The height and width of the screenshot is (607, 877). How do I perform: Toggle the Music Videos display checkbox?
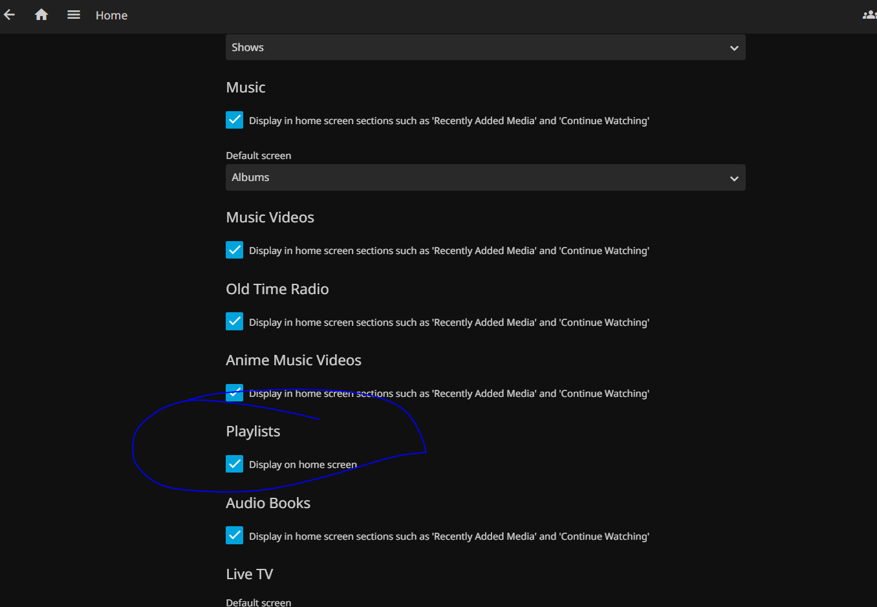tap(235, 250)
